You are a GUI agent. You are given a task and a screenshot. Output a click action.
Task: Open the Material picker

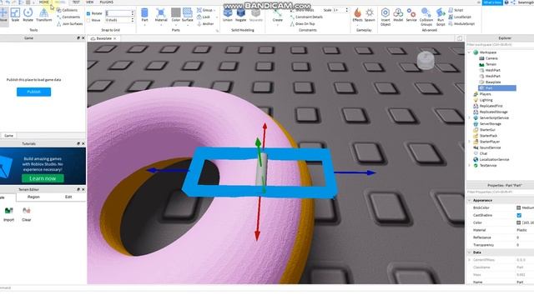click(161, 15)
